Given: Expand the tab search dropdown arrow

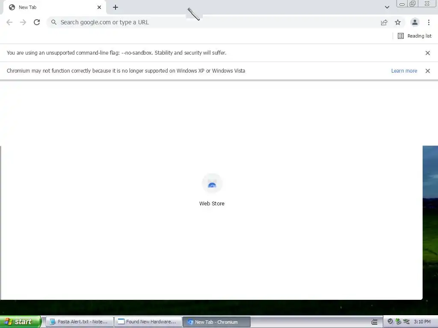Looking at the screenshot, I should click(387, 7).
